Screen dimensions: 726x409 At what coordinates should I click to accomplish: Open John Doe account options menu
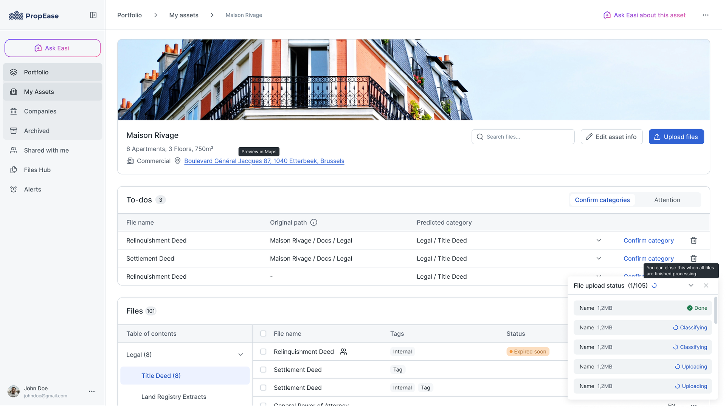pos(92,391)
